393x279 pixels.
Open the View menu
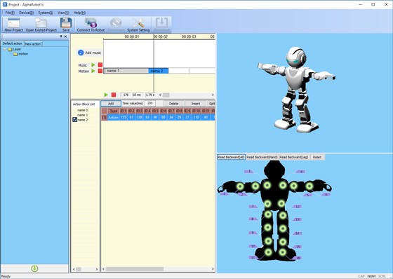click(x=63, y=13)
